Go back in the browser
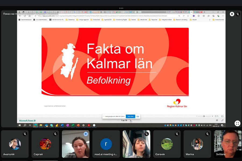 coord(20,16)
